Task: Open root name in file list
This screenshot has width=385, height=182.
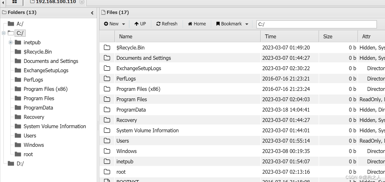Action: 121,172
